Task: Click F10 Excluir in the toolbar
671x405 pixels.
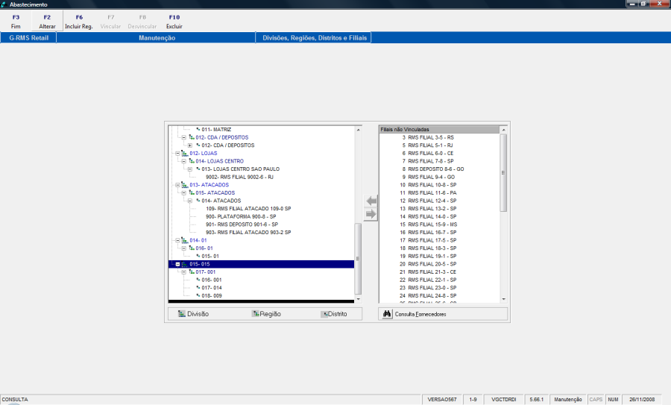Action: [174, 22]
